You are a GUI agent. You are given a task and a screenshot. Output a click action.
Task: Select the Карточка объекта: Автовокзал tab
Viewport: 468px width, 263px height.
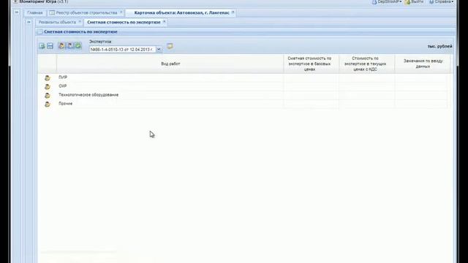click(x=182, y=13)
